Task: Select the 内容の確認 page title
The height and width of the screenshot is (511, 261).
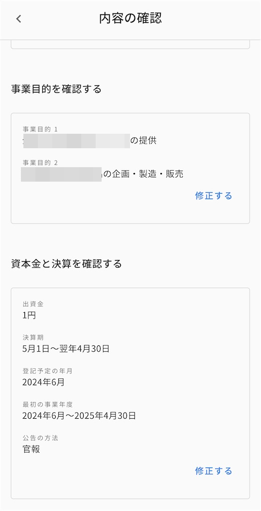Action: point(130,18)
